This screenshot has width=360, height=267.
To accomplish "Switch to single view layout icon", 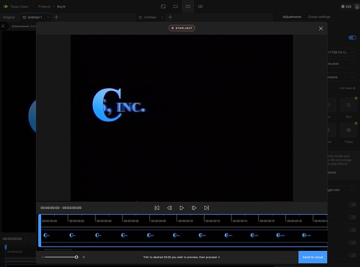I will pos(176,6).
